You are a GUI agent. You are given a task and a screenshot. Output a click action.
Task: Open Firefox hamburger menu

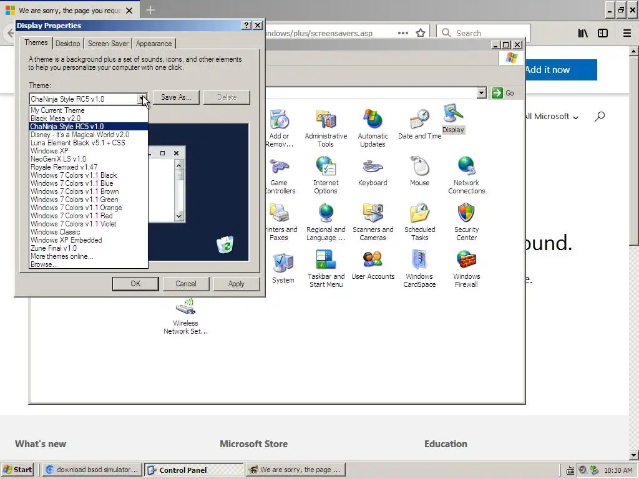pyautogui.click(x=627, y=33)
